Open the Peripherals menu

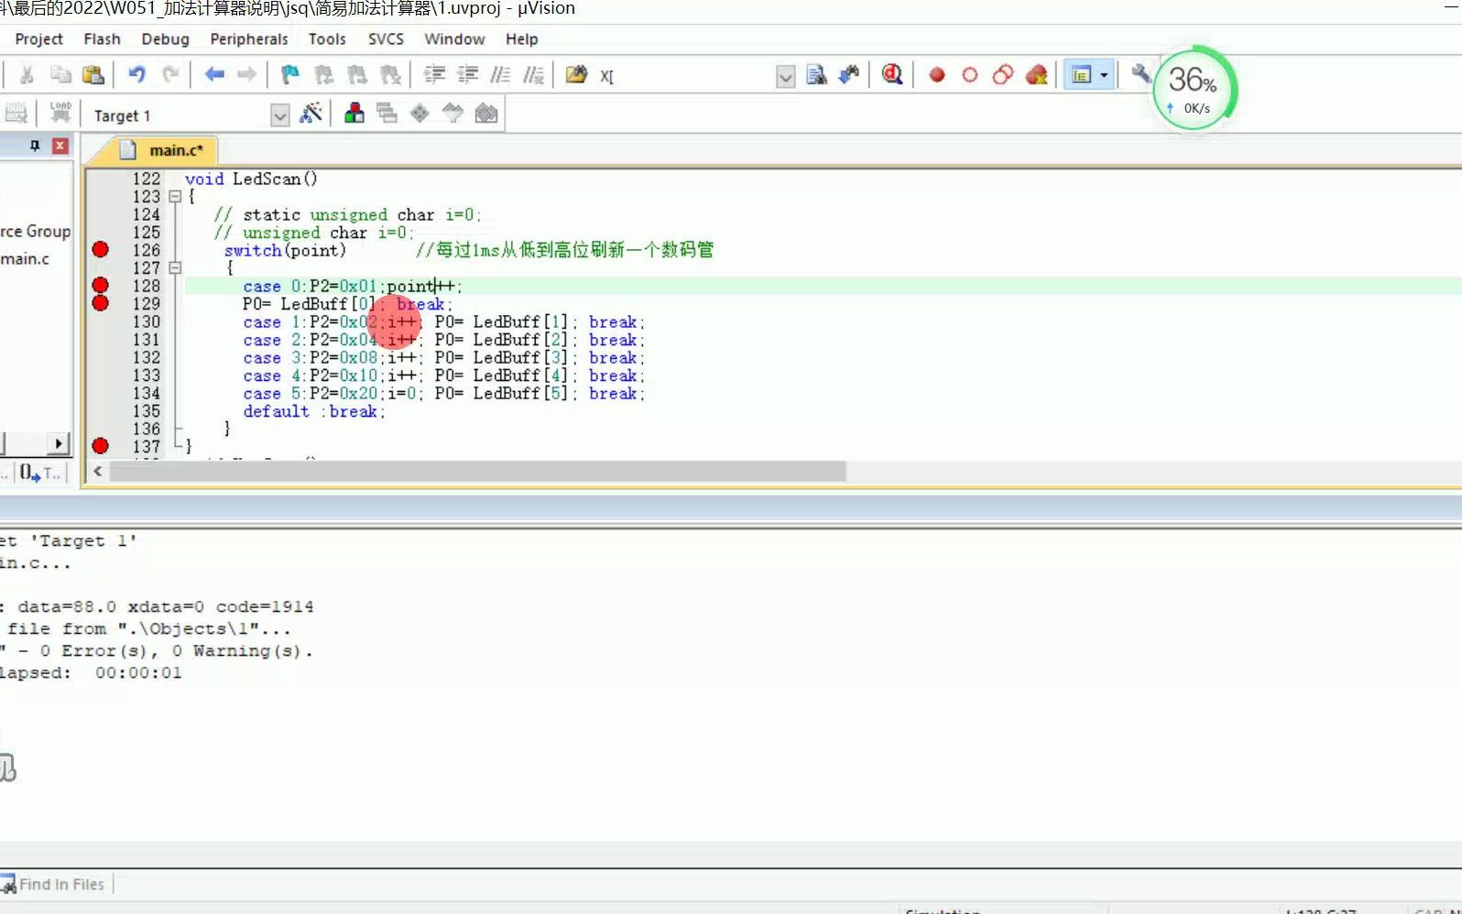click(249, 38)
